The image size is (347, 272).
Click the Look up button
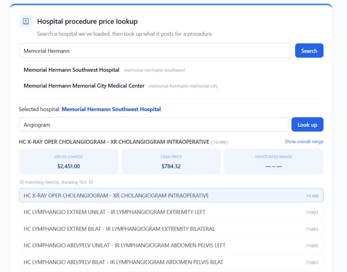(308, 124)
